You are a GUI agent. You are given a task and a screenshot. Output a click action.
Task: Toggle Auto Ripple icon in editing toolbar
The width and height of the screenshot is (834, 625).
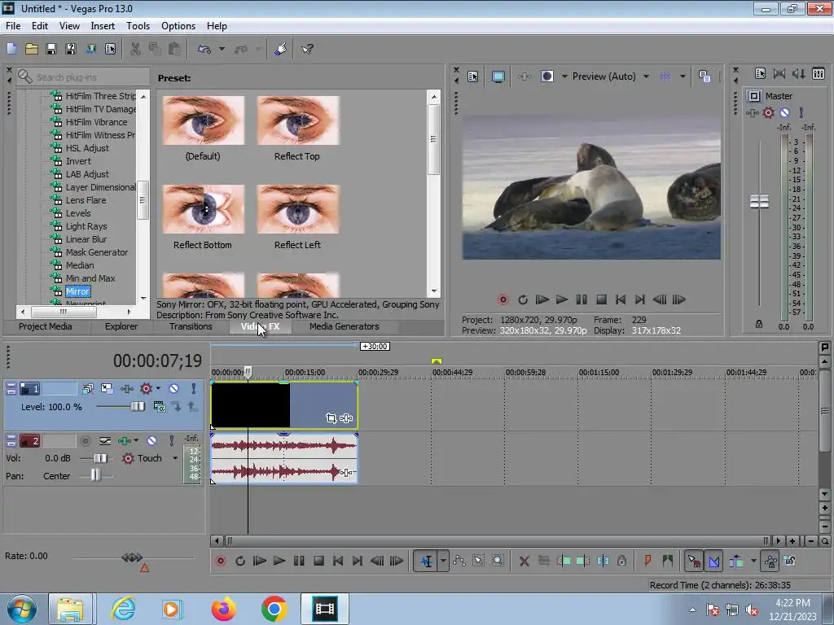[x=736, y=561]
